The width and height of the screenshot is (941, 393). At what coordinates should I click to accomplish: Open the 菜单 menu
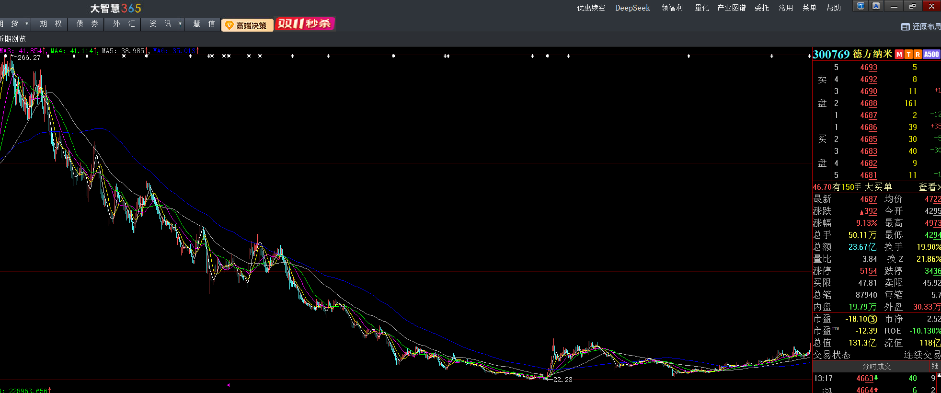pos(810,8)
